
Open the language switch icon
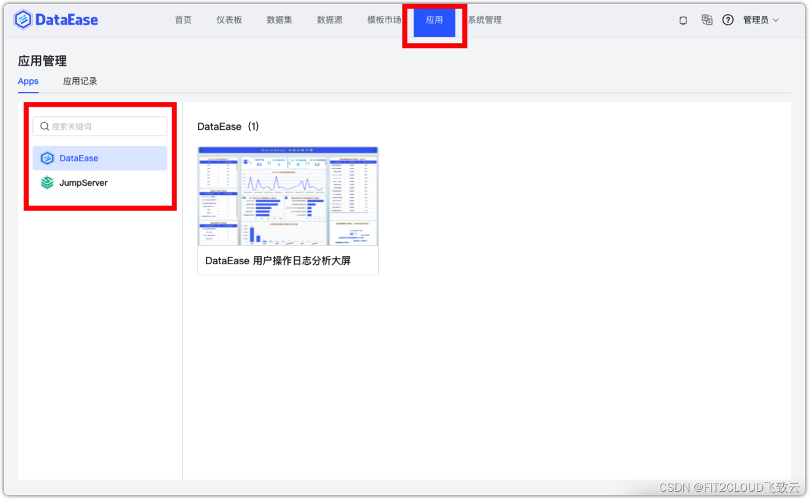click(707, 20)
